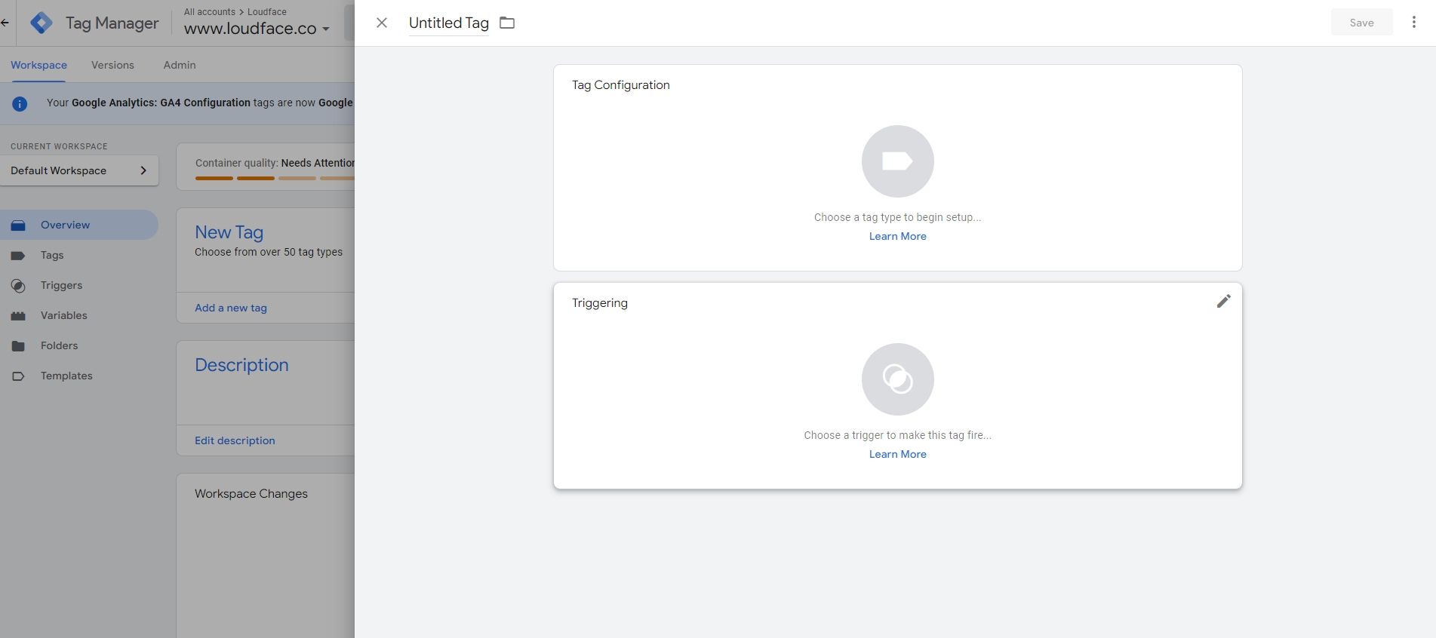Go back using the left arrow icon
Image resolution: width=1436 pixels, height=638 pixels.
(5, 23)
